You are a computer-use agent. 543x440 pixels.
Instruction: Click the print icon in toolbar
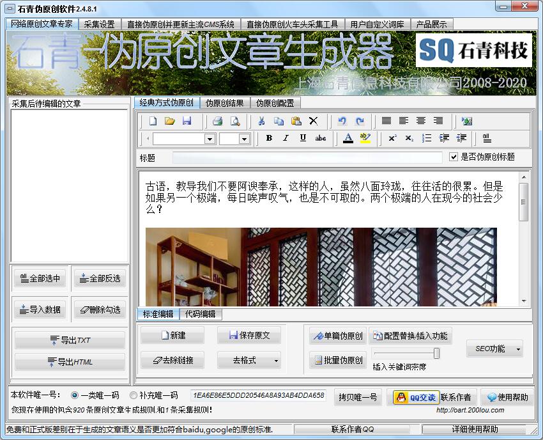point(217,121)
